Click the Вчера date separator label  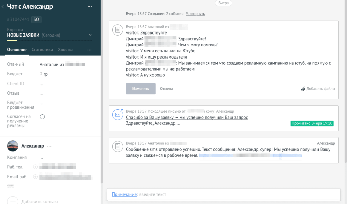tap(224, 3)
